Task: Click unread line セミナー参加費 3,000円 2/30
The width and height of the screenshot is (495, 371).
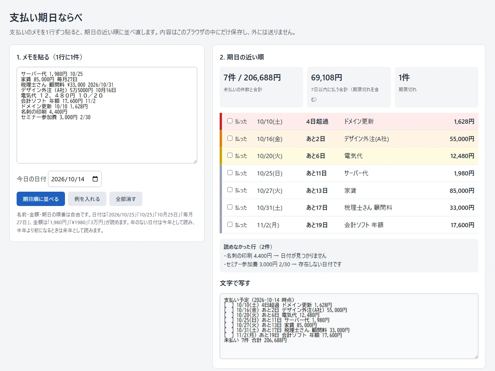Action: [x=283, y=264]
